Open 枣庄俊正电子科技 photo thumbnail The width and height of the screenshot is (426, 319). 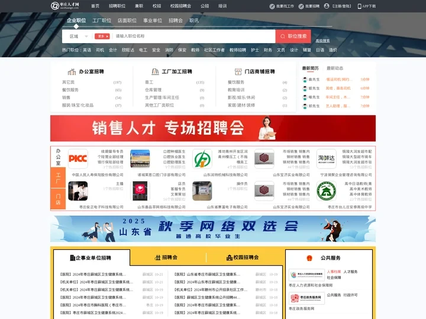tap(78, 191)
